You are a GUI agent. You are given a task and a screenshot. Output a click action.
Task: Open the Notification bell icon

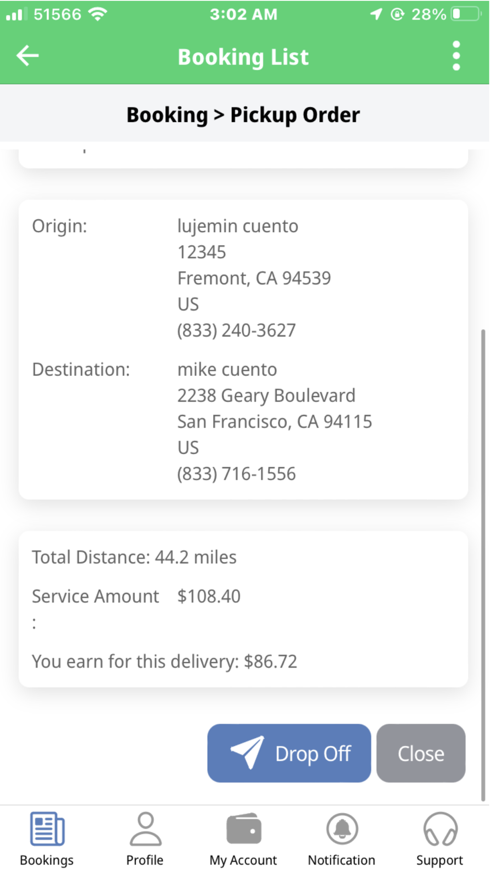(342, 829)
